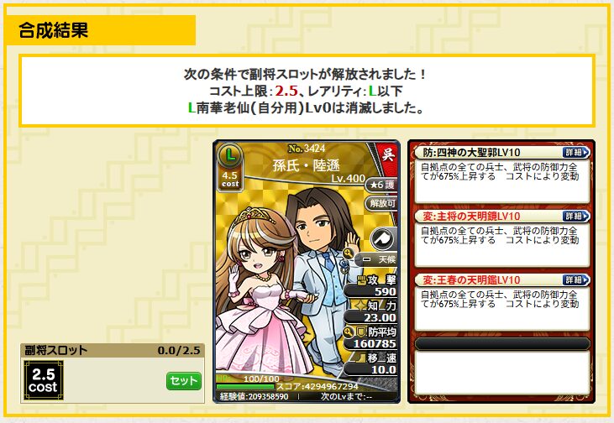The height and width of the screenshot is (423, 614).
Task: Click magnifier icon beside 防平均
Action: [x=348, y=332]
